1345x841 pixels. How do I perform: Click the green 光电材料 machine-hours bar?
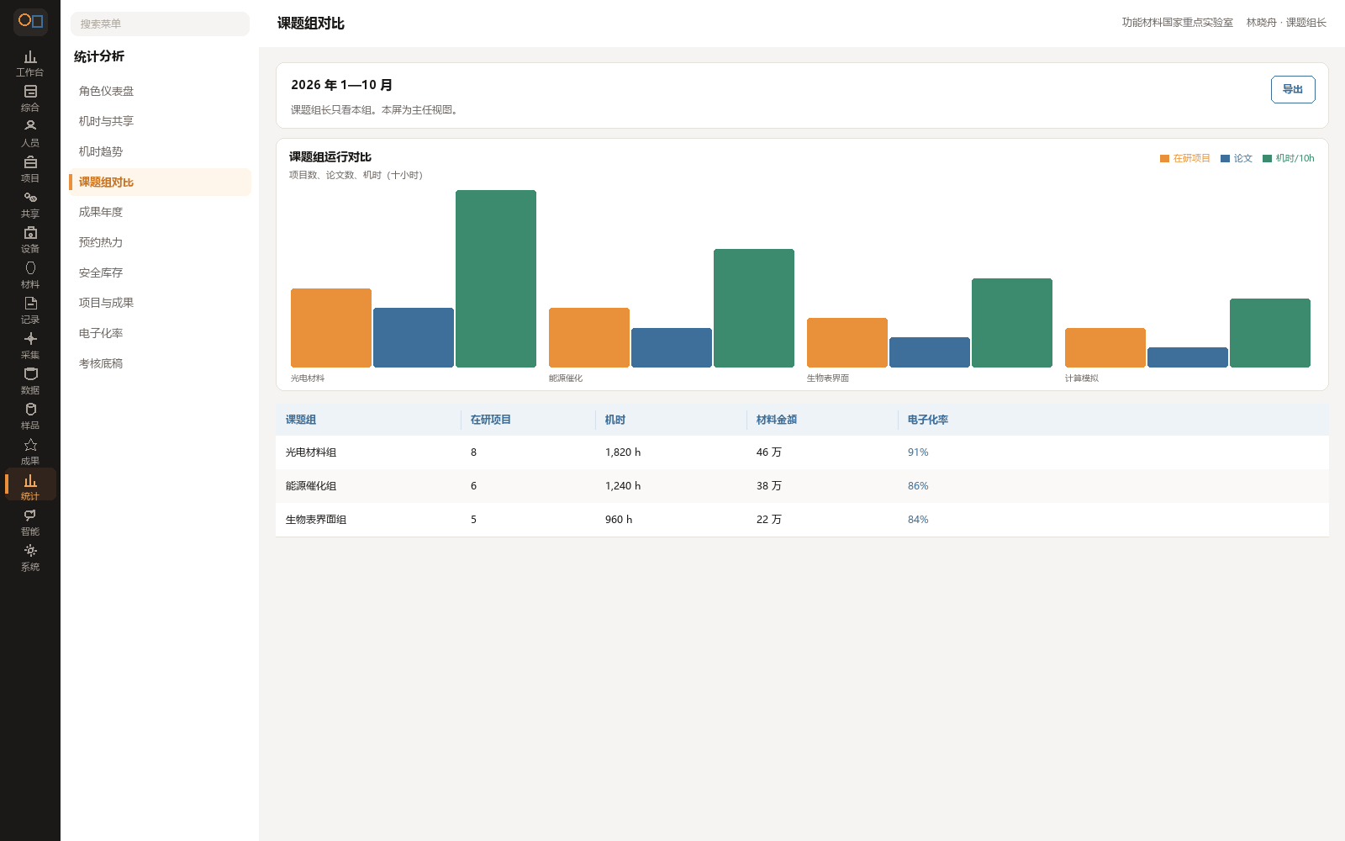(496, 278)
